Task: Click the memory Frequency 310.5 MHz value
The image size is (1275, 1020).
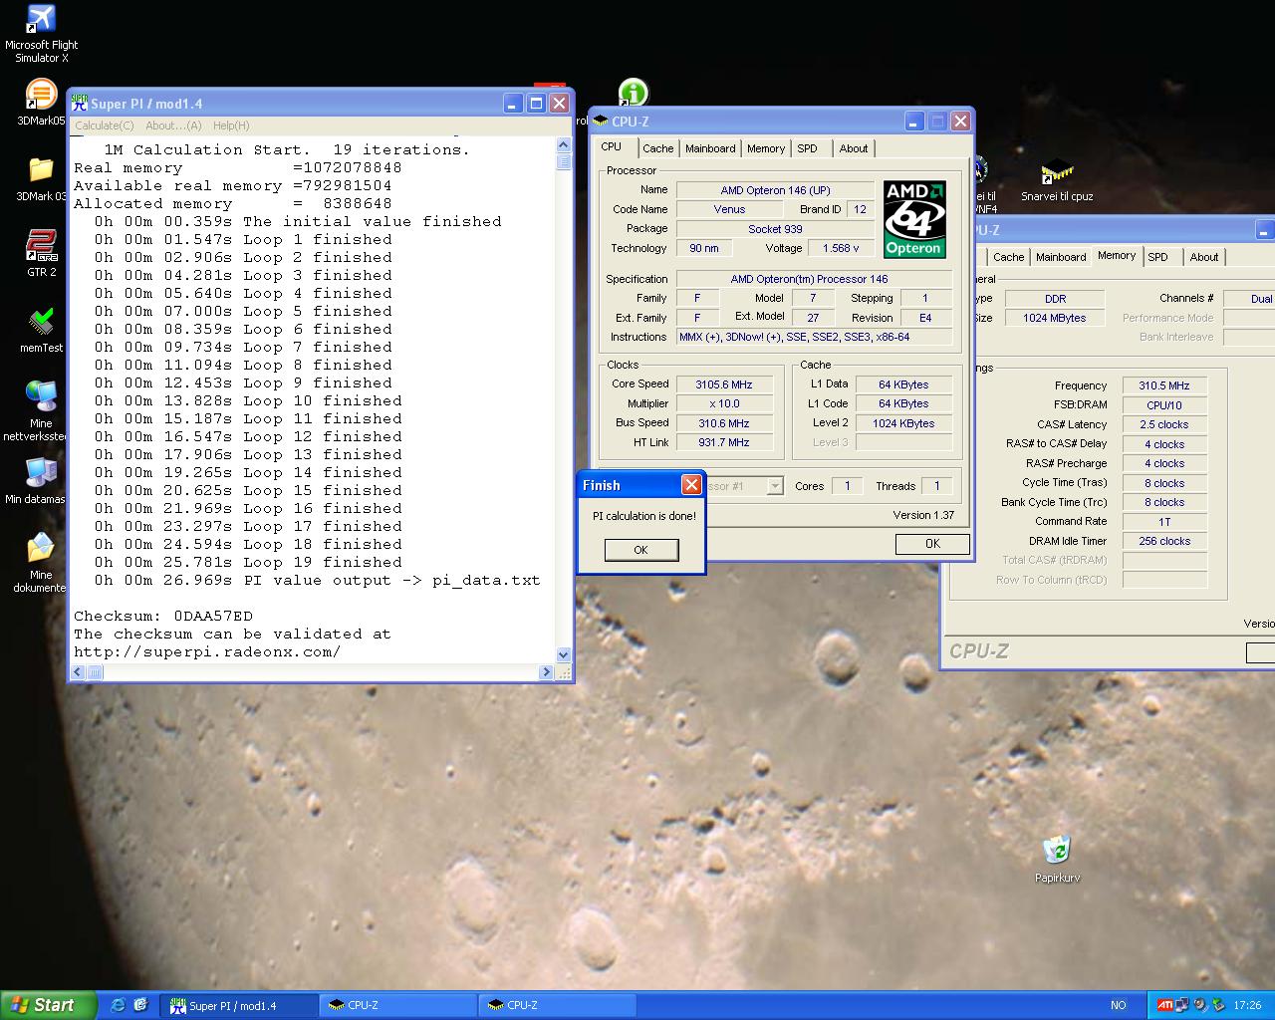Action: (x=1164, y=385)
